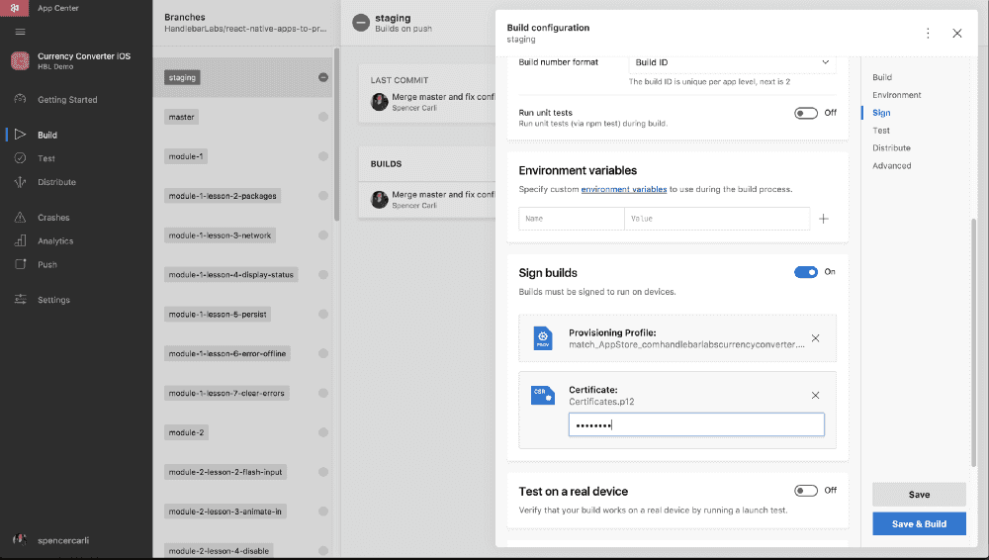The height and width of the screenshot is (560, 989).
Task: Close the Build configuration panel
Action: 956,33
